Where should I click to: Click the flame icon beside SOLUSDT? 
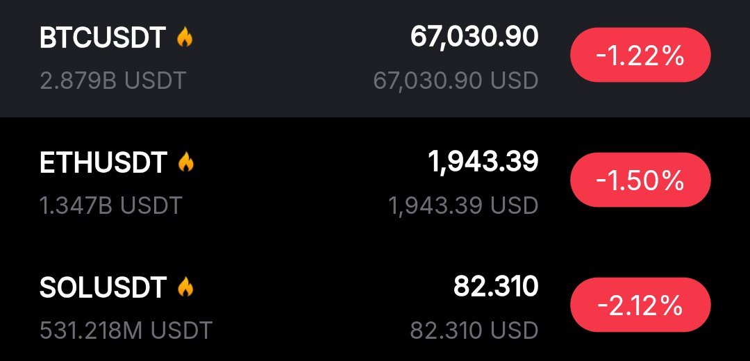click(x=185, y=287)
